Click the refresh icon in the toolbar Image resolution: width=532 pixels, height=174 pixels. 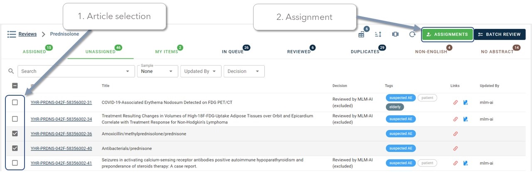(x=412, y=34)
